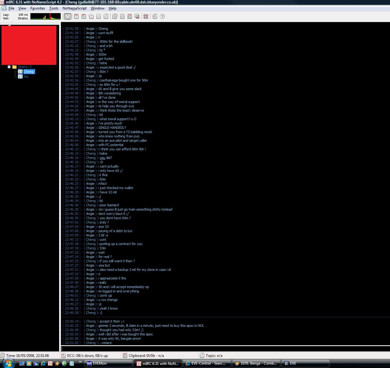390x368 pixels.
Task: Click the mIRC system menu icon beside File
Action: coord(4,8)
